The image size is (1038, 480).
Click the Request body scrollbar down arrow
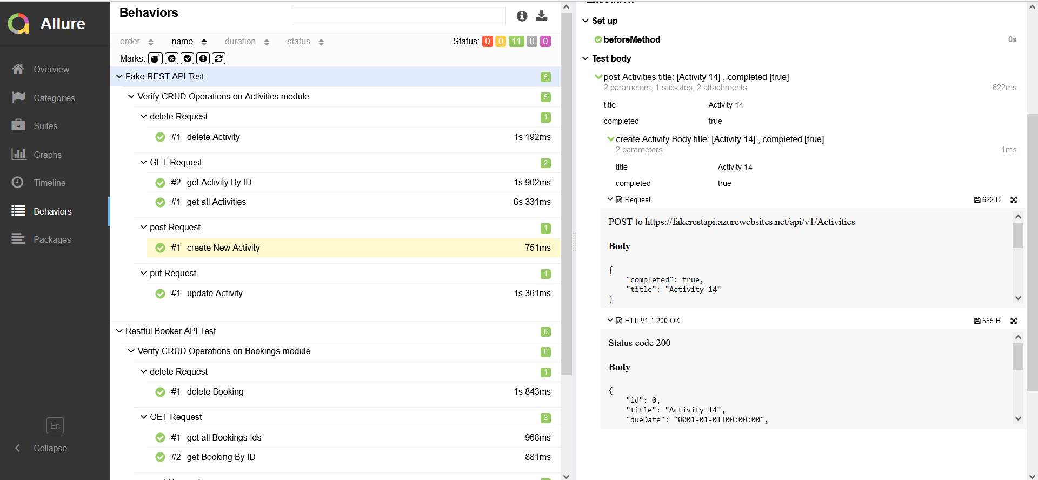coord(1018,298)
